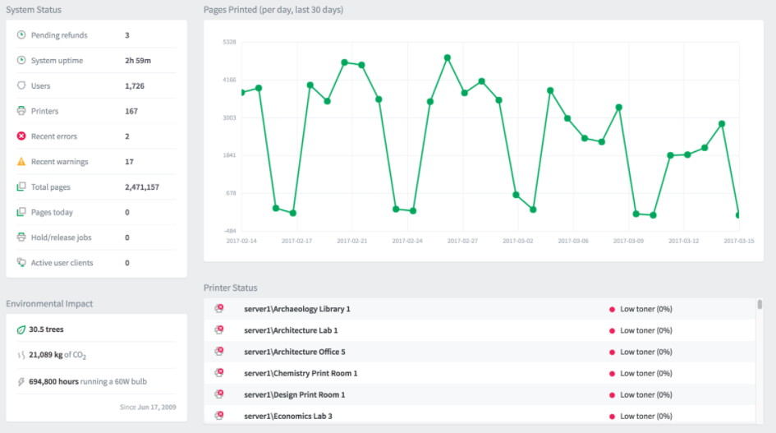Click the Active user clients monitor icon
This screenshot has width=776, height=433.
(x=21, y=262)
